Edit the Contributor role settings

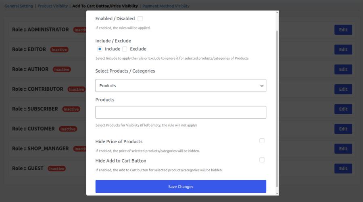[343, 89]
